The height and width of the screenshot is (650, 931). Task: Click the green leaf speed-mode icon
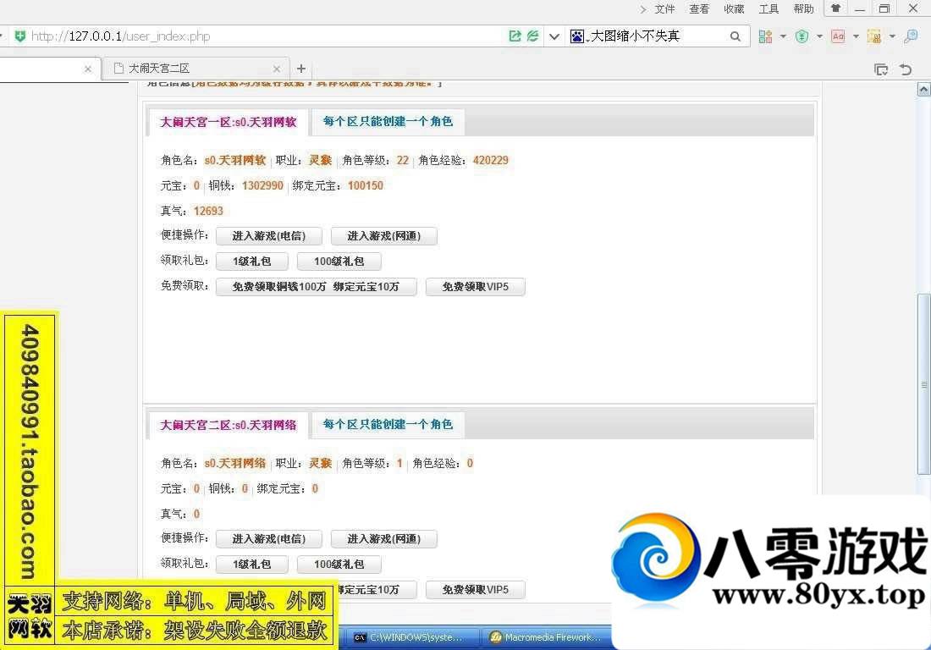click(x=532, y=36)
